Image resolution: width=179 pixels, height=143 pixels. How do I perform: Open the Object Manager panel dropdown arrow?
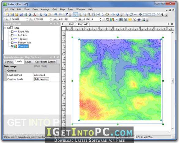(51, 24)
